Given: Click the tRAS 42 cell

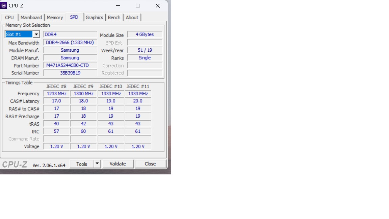Looking at the screenshot, I should 84,124.
